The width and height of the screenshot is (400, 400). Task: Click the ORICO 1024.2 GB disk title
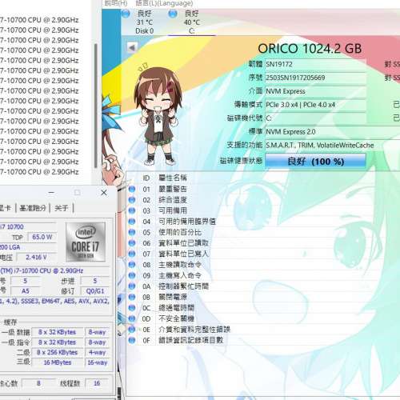(x=310, y=49)
